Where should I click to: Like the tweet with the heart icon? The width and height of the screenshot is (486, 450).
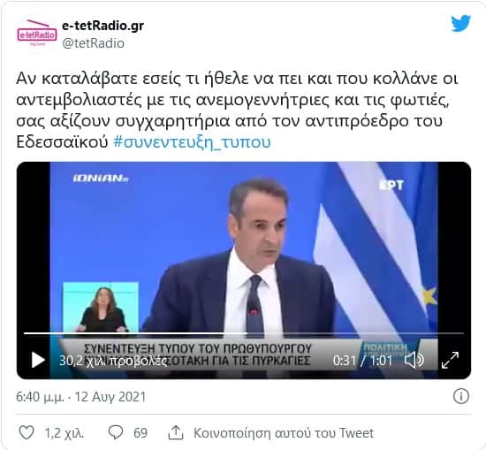[x=27, y=432]
